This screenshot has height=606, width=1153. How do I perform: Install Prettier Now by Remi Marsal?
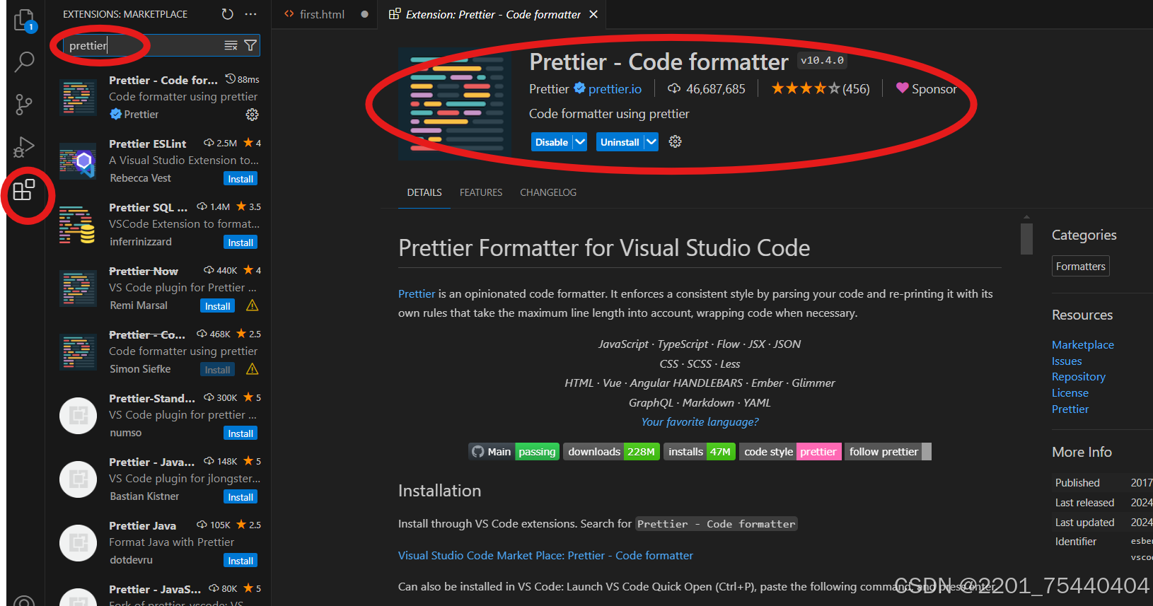point(218,306)
